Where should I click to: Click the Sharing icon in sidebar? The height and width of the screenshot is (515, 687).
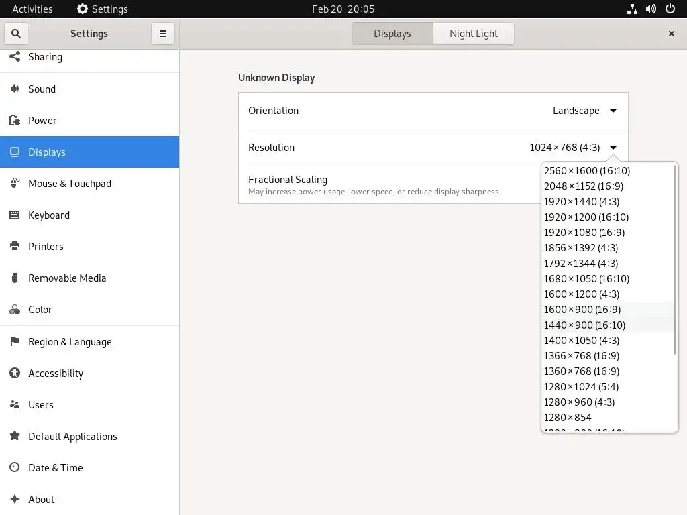pos(15,56)
